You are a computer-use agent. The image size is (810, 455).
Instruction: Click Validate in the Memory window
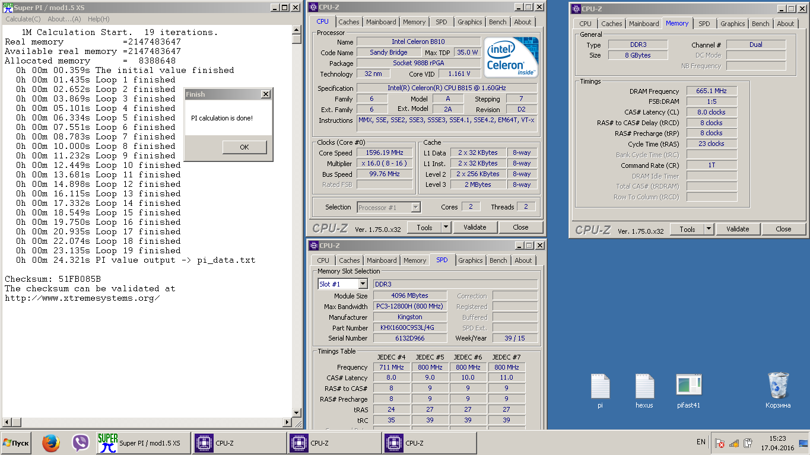click(x=738, y=229)
